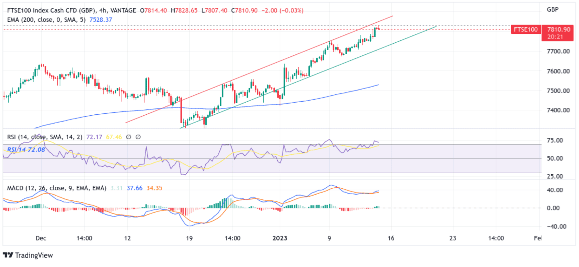Click the 0.00 MACD axis label

(x=553, y=208)
